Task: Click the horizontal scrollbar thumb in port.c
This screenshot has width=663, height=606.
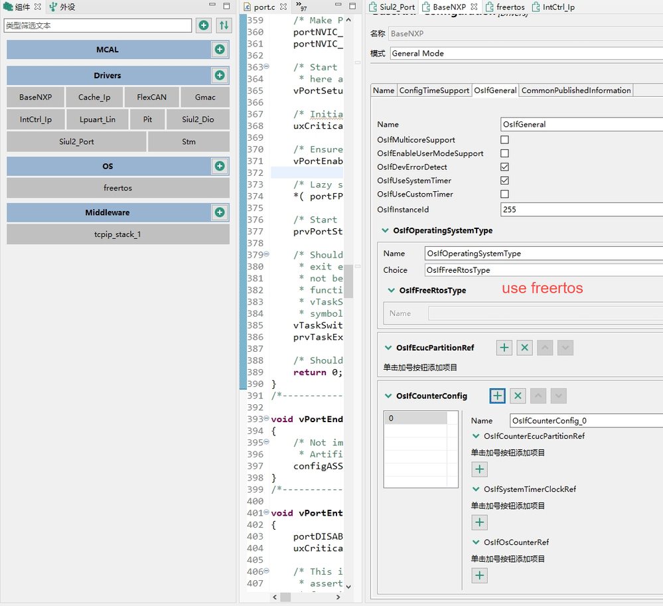Action: (285, 597)
